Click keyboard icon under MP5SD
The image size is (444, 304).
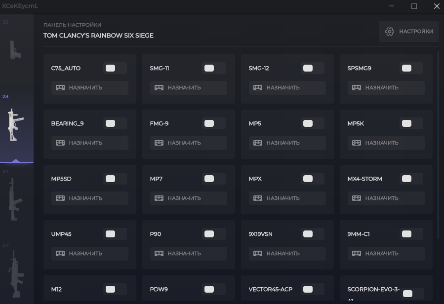coord(60,198)
